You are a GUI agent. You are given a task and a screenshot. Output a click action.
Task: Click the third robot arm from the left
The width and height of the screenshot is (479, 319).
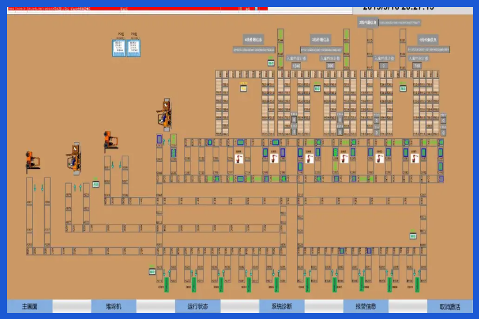tap(309, 158)
